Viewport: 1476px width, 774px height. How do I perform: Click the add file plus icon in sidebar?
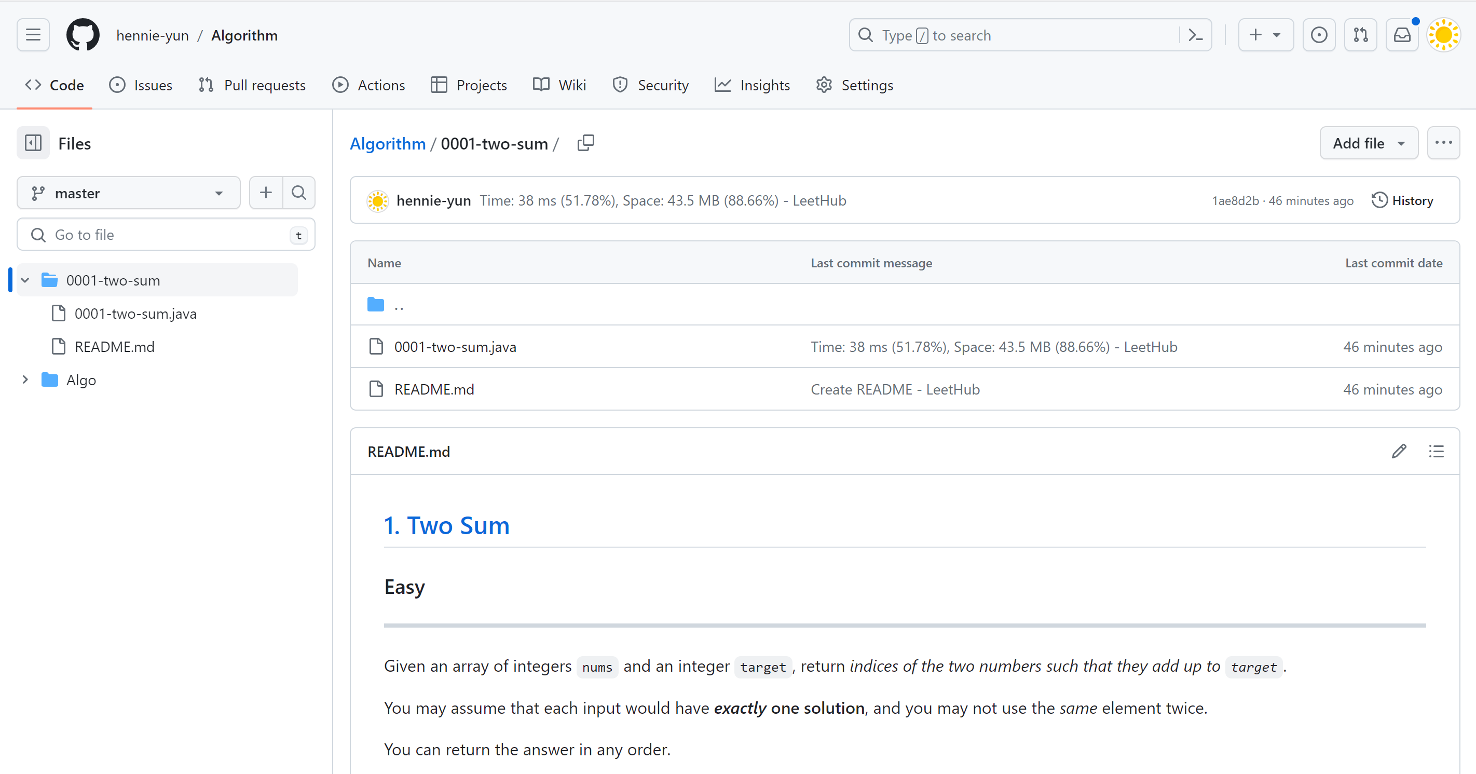(x=265, y=193)
